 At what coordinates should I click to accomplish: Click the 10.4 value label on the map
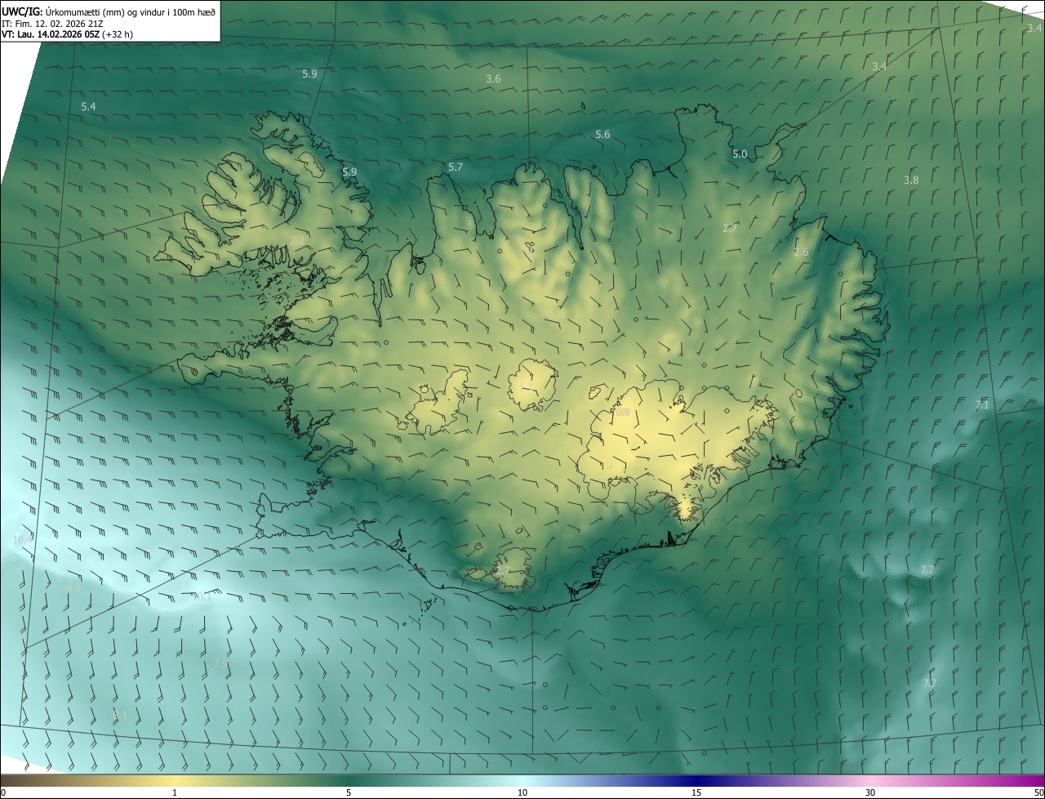click(23, 539)
